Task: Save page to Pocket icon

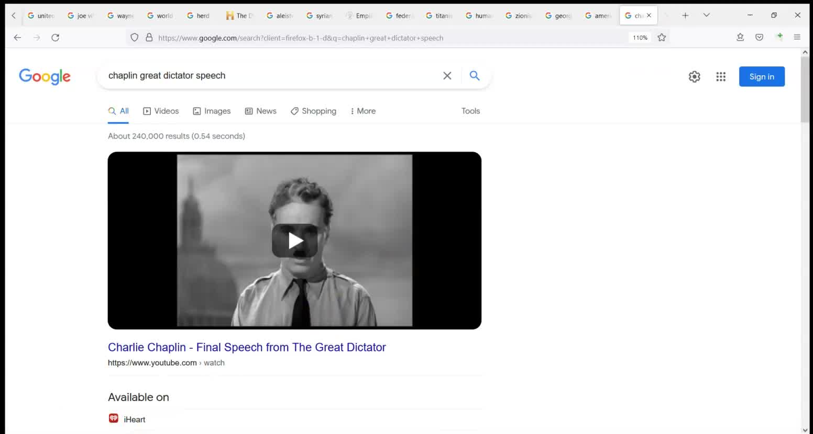Action: click(x=759, y=37)
